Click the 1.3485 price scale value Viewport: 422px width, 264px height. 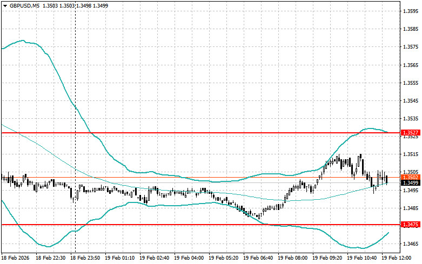tap(411, 208)
